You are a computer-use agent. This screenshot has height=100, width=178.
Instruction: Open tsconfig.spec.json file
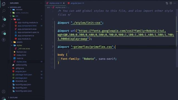(24, 91)
